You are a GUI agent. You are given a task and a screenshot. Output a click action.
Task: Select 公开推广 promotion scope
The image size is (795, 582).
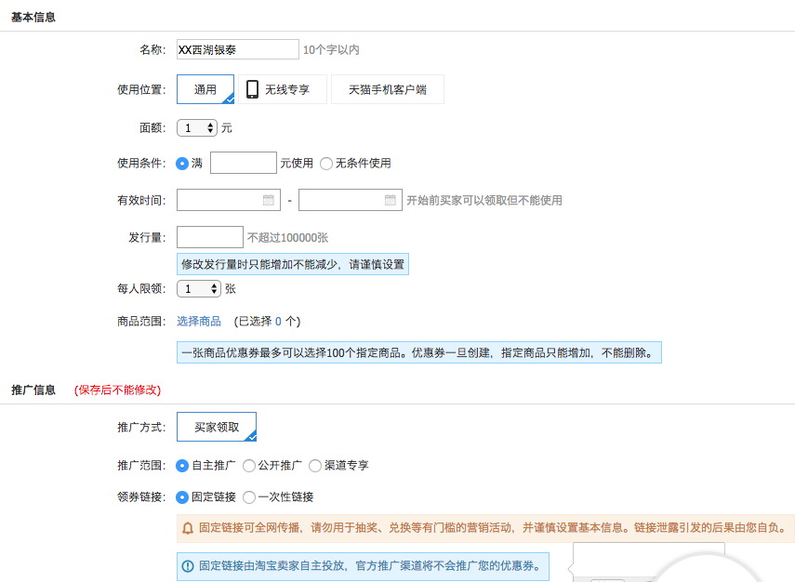pyautogui.click(x=248, y=465)
